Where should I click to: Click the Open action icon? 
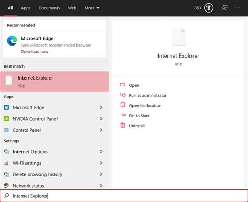pyautogui.click(x=122, y=85)
